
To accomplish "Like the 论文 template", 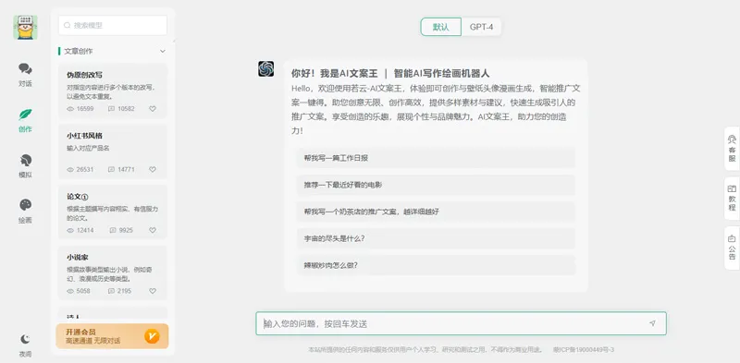I will tap(153, 231).
